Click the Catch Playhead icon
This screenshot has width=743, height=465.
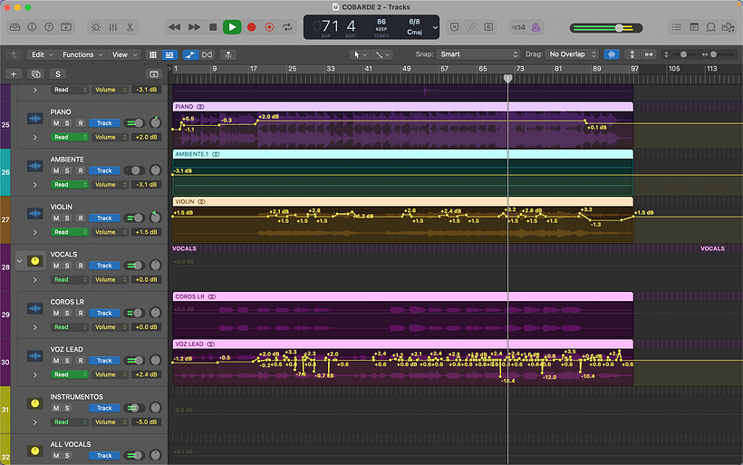pos(228,55)
